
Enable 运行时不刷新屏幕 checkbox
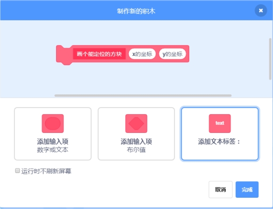17,170
